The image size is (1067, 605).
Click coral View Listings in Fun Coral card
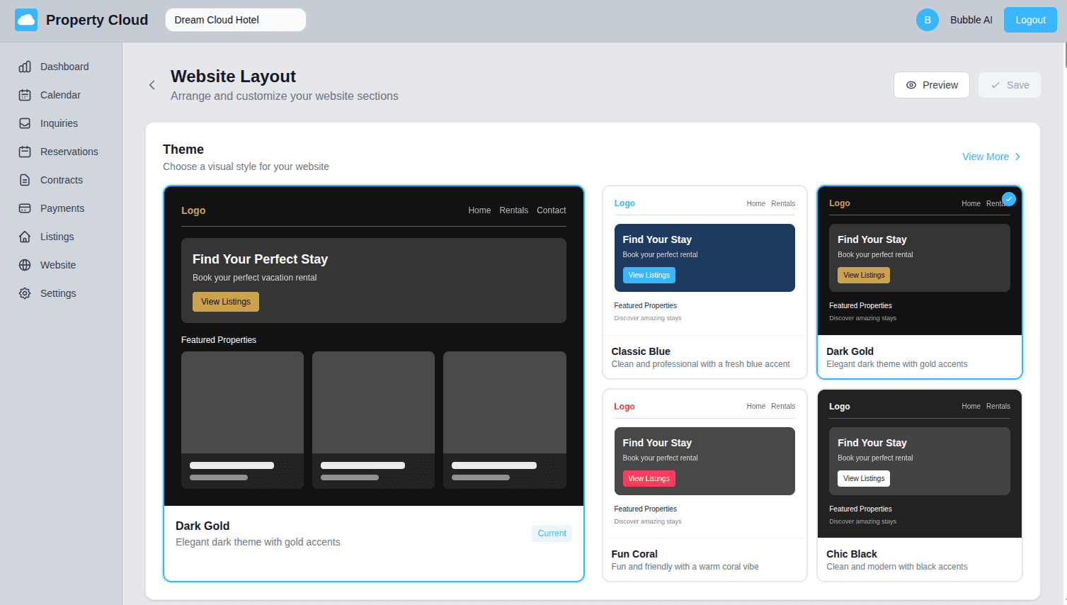click(x=649, y=478)
